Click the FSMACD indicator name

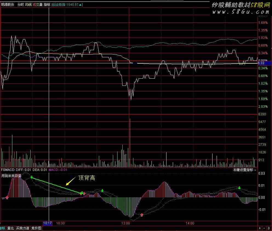8,170
